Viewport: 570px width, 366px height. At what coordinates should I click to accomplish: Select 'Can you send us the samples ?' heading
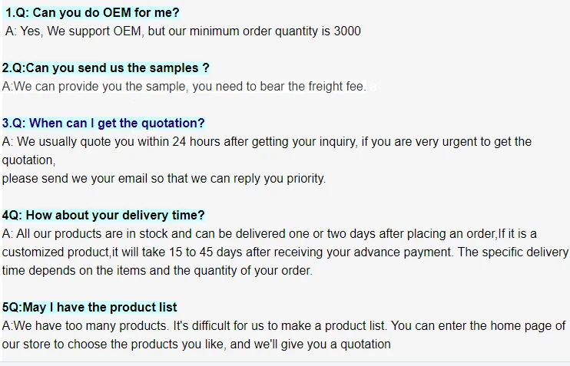coord(105,68)
